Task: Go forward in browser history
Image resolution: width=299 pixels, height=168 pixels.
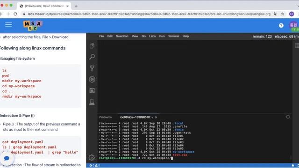Action: pos(8,14)
